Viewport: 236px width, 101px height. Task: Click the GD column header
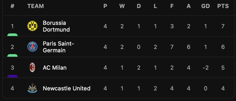tap(206, 6)
